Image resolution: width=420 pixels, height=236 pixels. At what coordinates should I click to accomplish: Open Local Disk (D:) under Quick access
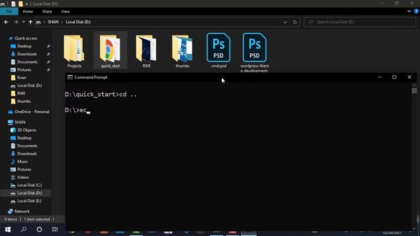[30, 86]
